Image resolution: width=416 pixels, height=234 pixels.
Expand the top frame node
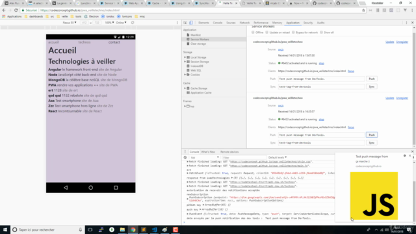tap(185, 106)
